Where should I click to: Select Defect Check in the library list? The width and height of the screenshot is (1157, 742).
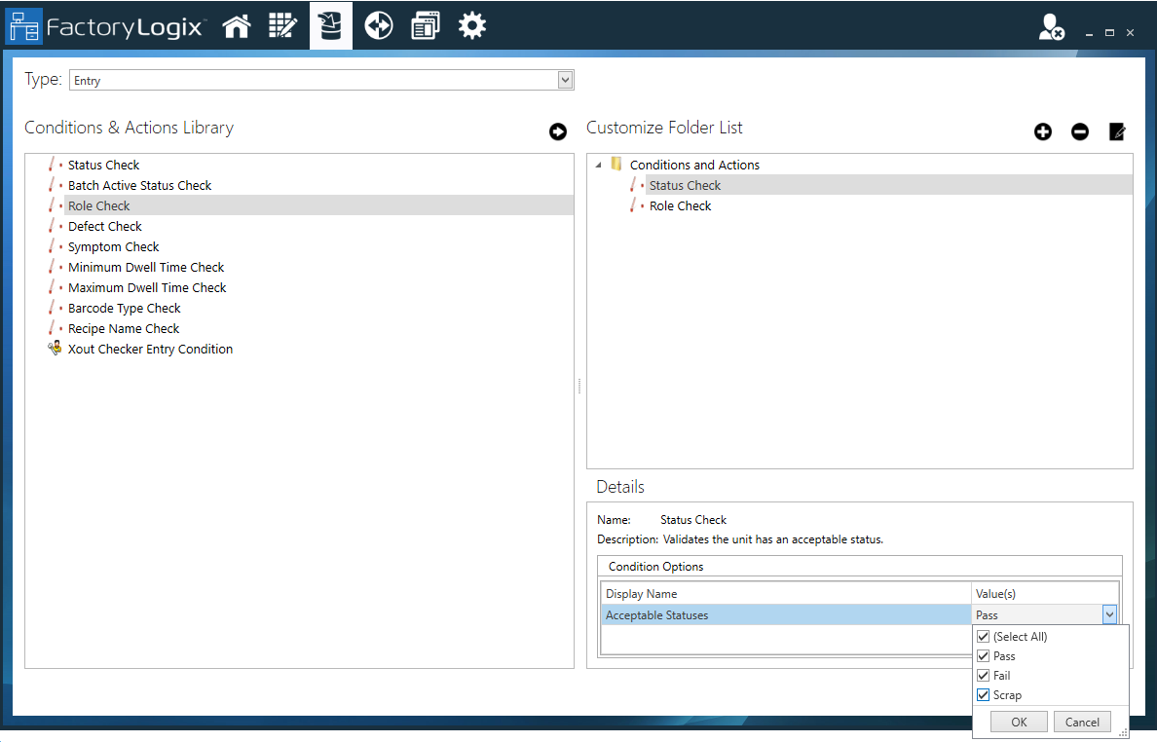(x=104, y=226)
